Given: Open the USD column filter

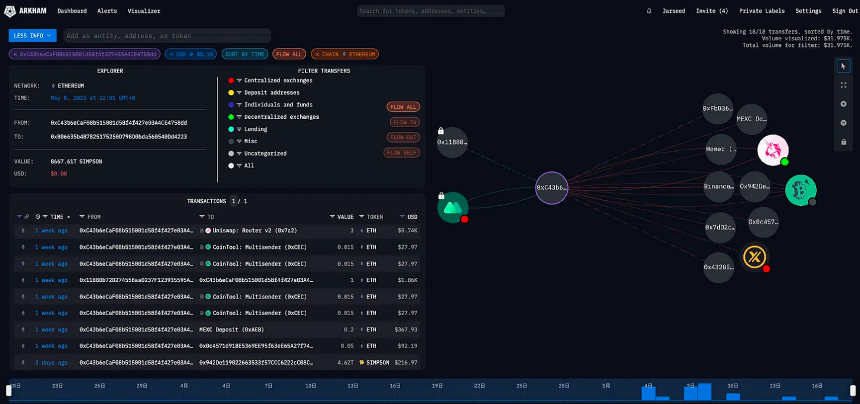Looking at the screenshot, I should point(402,217).
